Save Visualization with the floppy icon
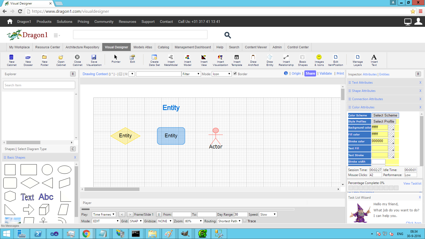 click(94, 60)
